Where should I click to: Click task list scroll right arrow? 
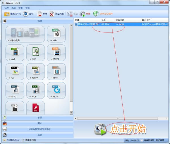167,119
